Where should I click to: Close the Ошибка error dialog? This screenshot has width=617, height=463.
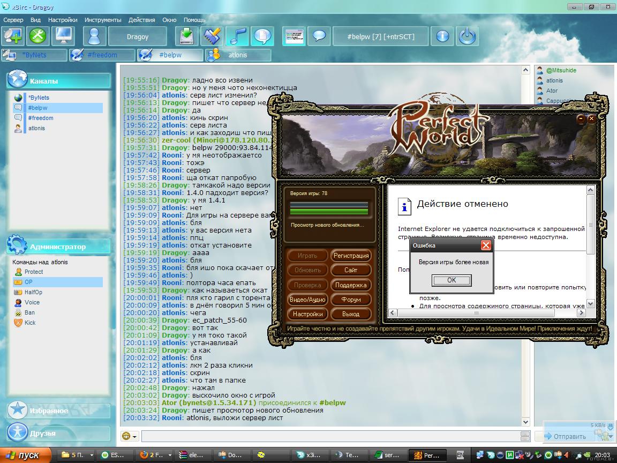(486, 245)
